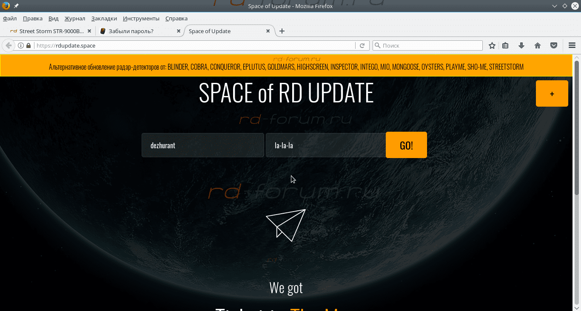581x311 pixels.
Task: Close the Space of Update tab
Action: 268,31
